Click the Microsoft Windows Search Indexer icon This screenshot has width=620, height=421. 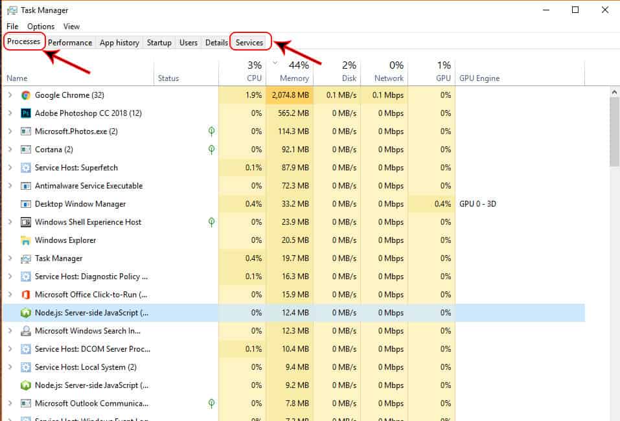click(x=26, y=331)
